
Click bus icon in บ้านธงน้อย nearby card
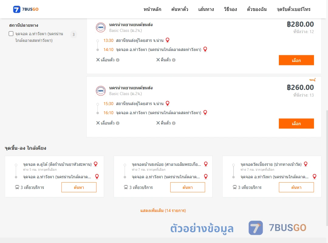point(126,187)
